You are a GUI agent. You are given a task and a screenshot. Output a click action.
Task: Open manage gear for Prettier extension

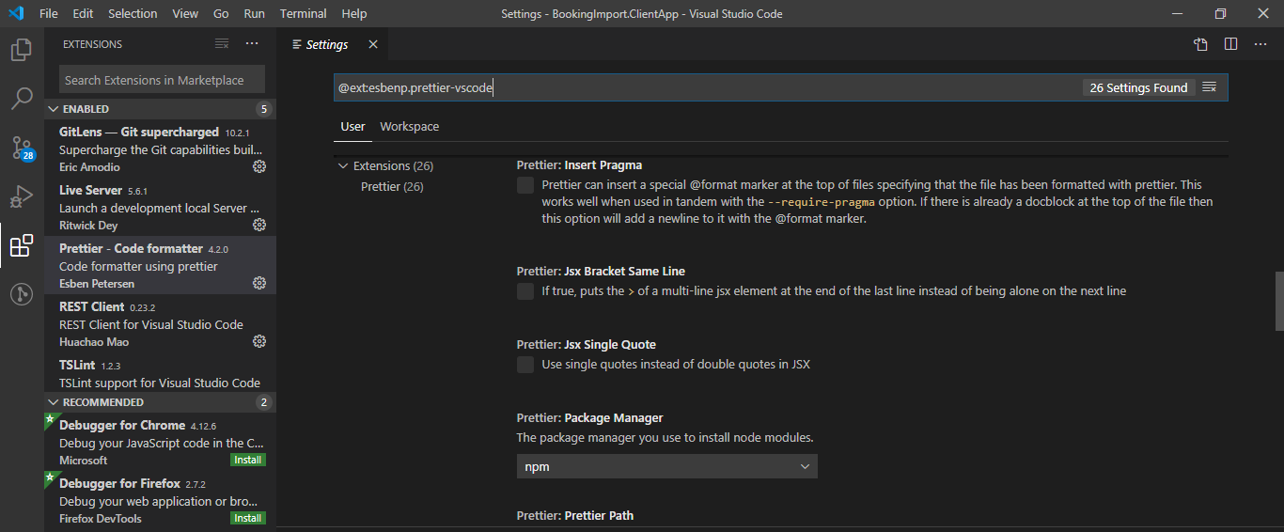point(259,283)
